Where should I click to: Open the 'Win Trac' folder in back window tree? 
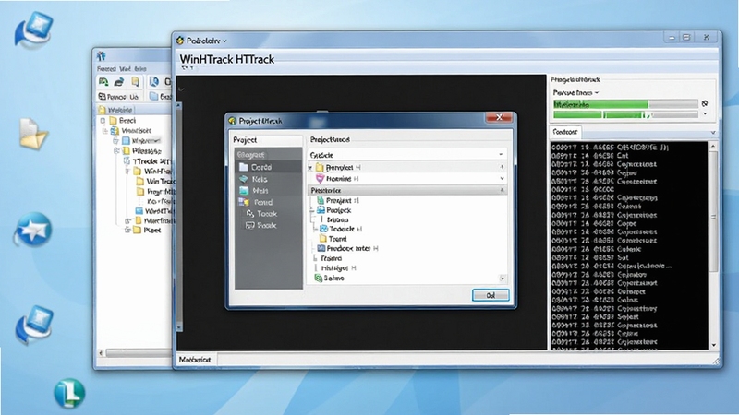click(155, 181)
